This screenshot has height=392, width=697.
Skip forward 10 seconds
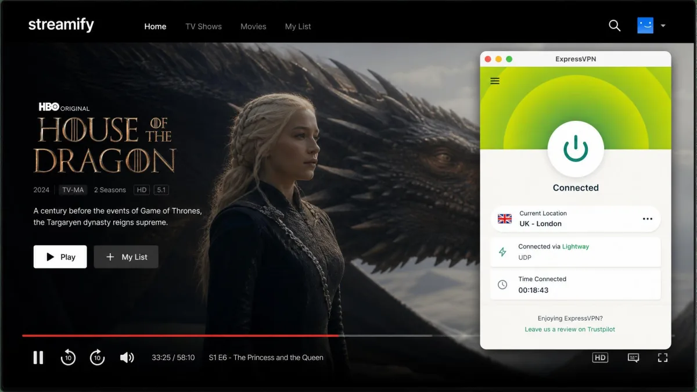97,358
